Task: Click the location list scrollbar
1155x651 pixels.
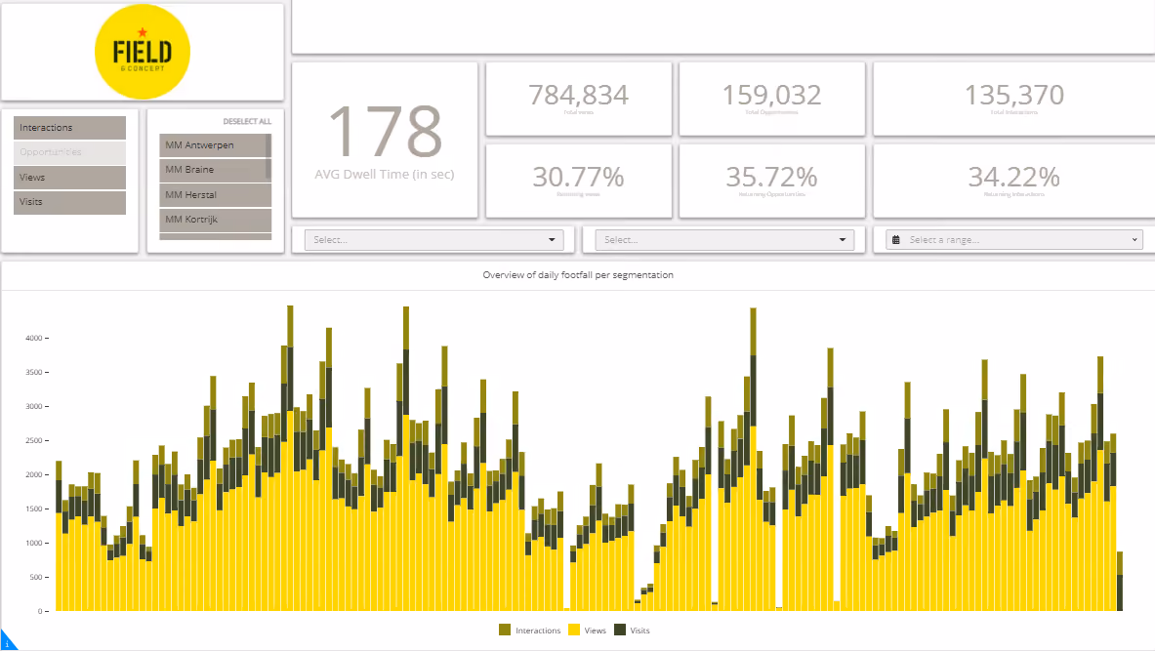Action: pyautogui.click(x=268, y=157)
